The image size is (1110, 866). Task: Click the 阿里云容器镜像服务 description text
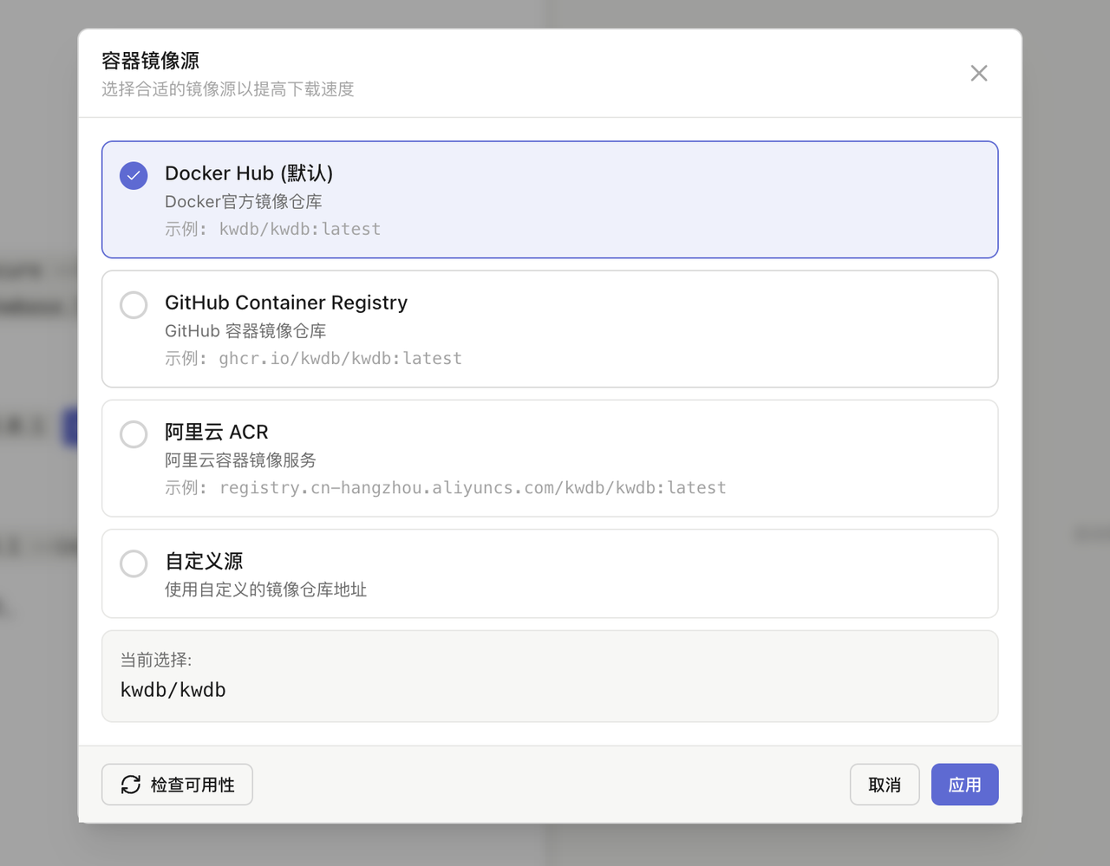click(x=240, y=459)
